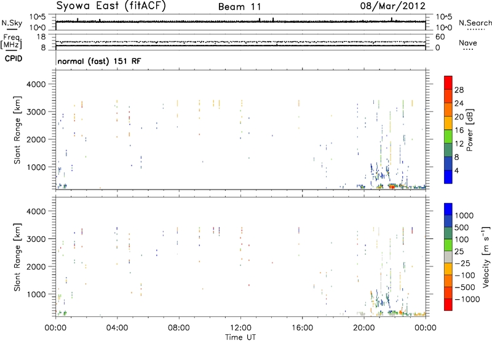The image size is (492, 341).
Task: Click the "N.Search" legend label
Action: (475, 23)
